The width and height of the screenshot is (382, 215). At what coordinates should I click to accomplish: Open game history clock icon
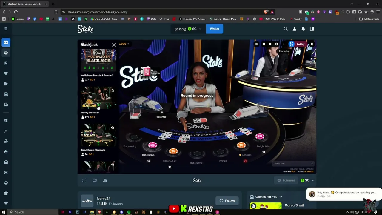pos(264,44)
